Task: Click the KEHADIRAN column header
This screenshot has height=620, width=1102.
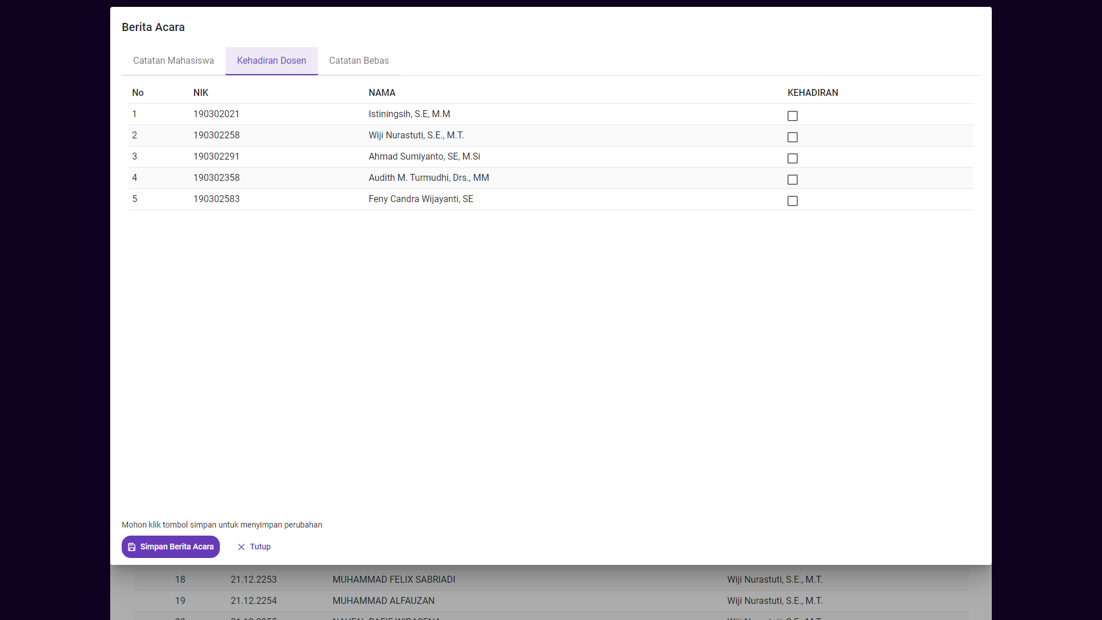Action: [813, 93]
